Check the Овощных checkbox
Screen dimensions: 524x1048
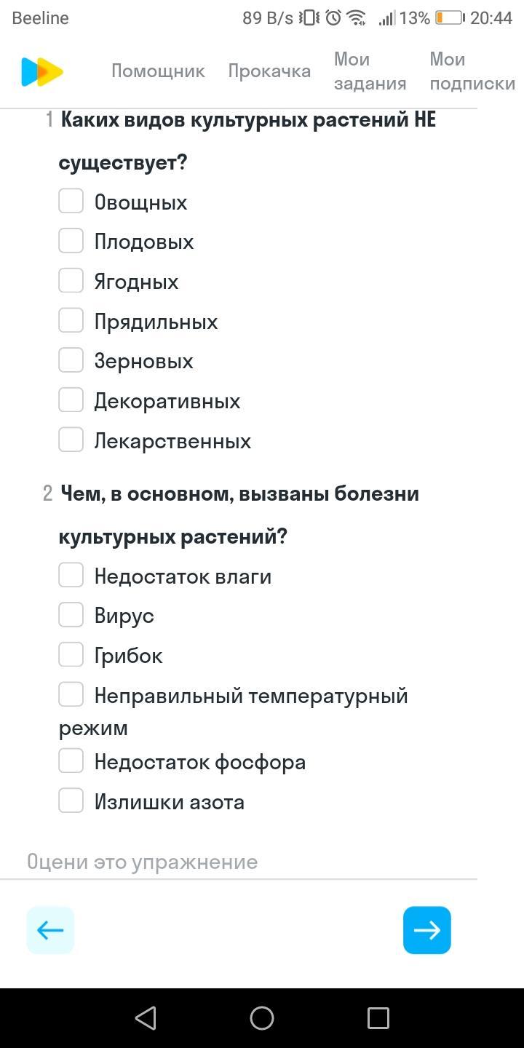click(71, 201)
